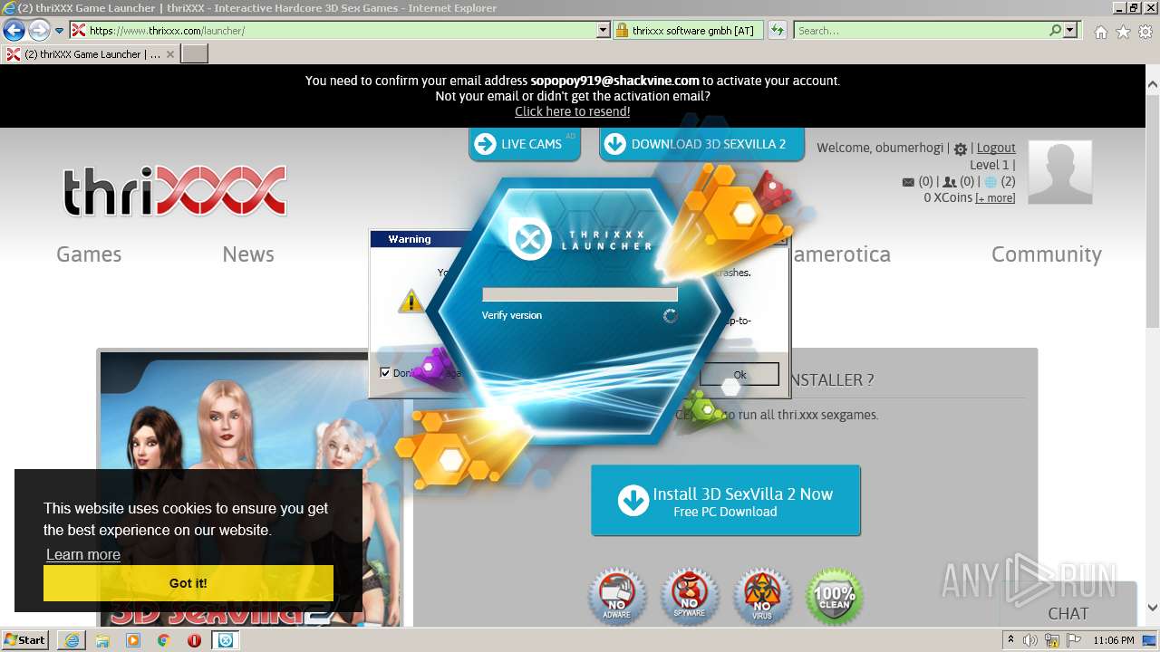The height and width of the screenshot is (652, 1160).
Task: Open Chrome from the taskbar
Action: pyautogui.click(x=164, y=640)
